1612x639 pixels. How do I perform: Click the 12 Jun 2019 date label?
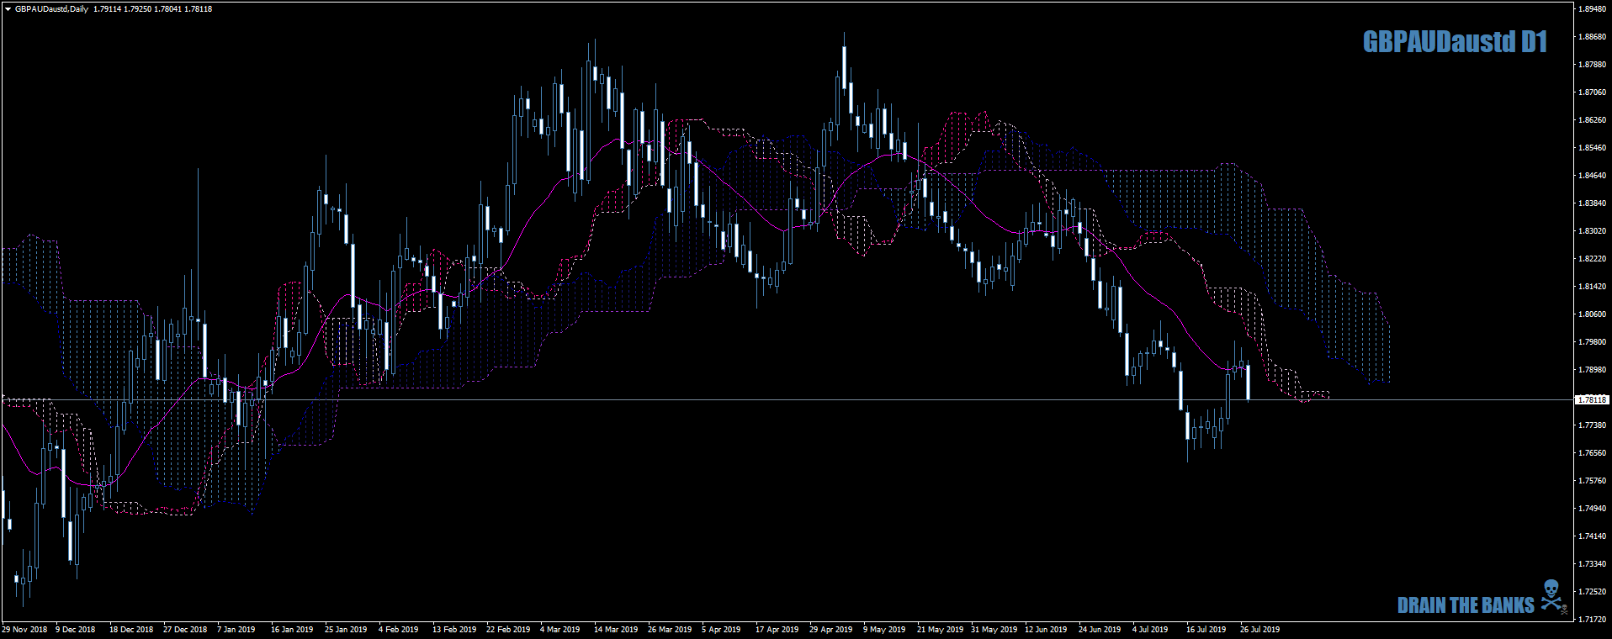click(x=1046, y=630)
